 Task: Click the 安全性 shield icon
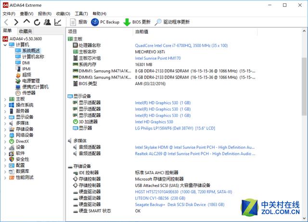[x=12, y=159]
